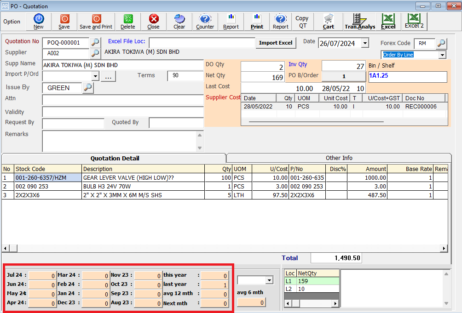
Task: Click the Supplier code field
Action: [66, 53]
